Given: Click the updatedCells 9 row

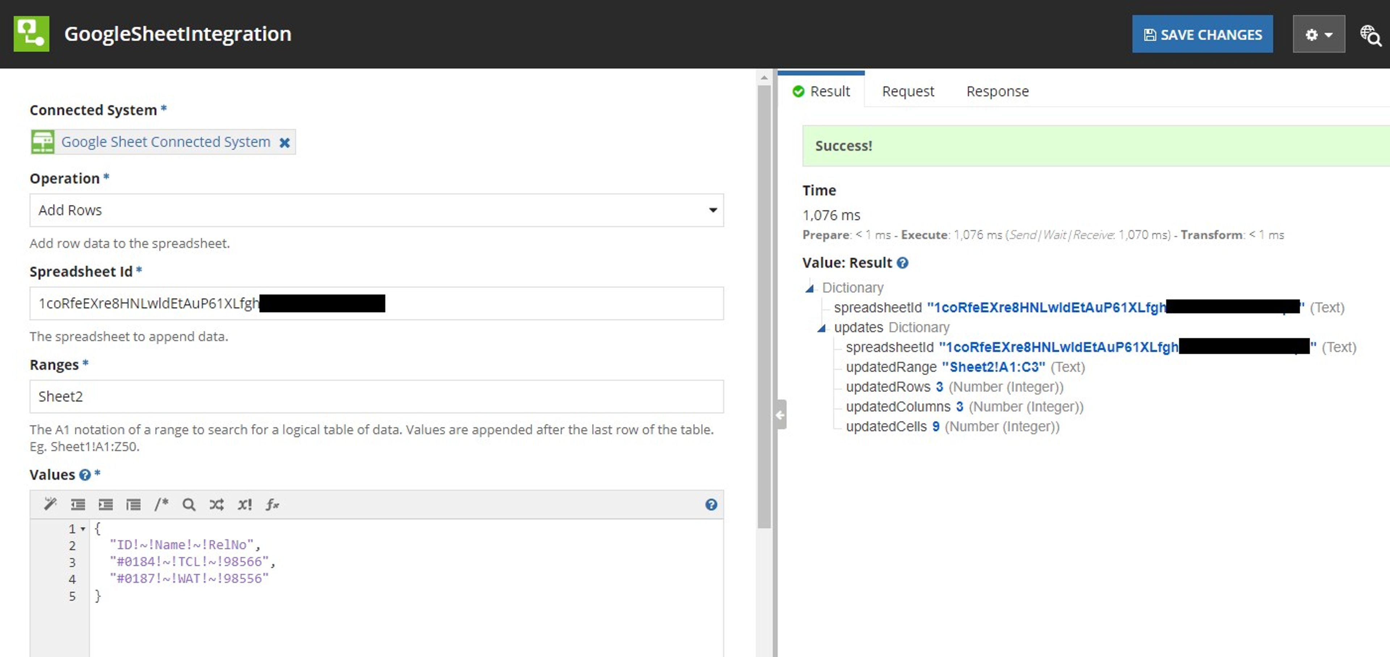Looking at the screenshot, I should point(952,427).
